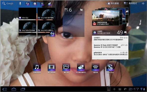
Task: Open the email widget envelope icon
Action: (95, 32)
